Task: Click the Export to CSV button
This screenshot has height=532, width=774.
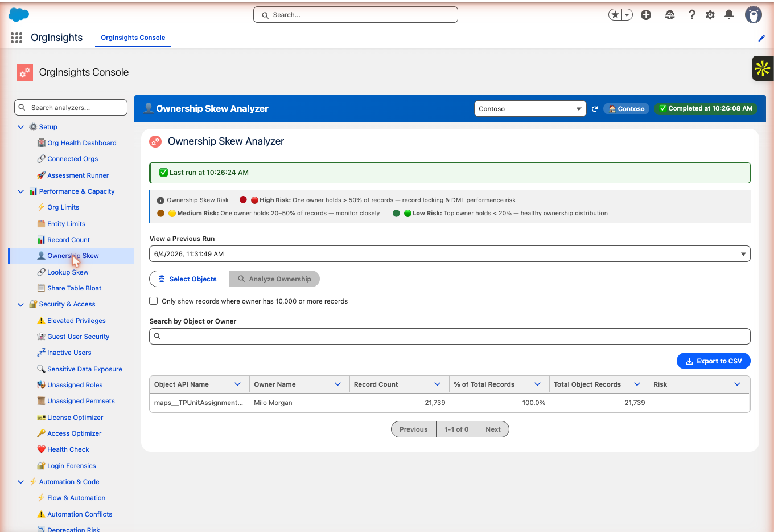Action: (x=714, y=361)
